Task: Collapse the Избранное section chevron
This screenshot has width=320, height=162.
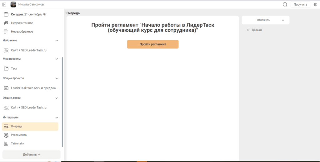Action: point(57,41)
